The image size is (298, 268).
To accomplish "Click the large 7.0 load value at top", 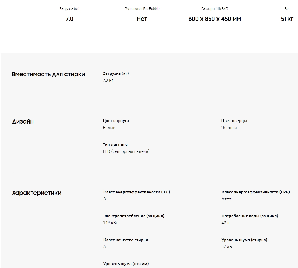I will (x=69, y=19).
